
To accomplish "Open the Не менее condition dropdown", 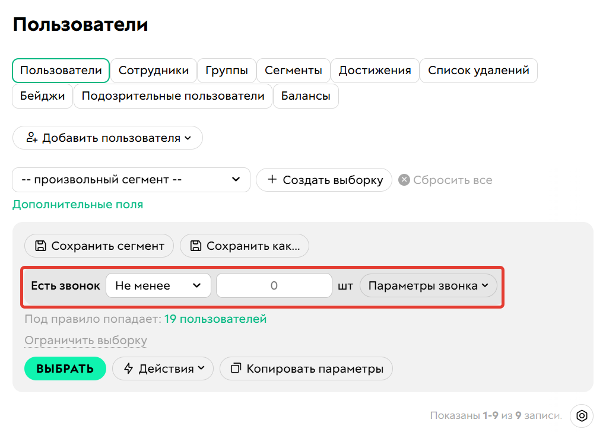I will 158,285.
